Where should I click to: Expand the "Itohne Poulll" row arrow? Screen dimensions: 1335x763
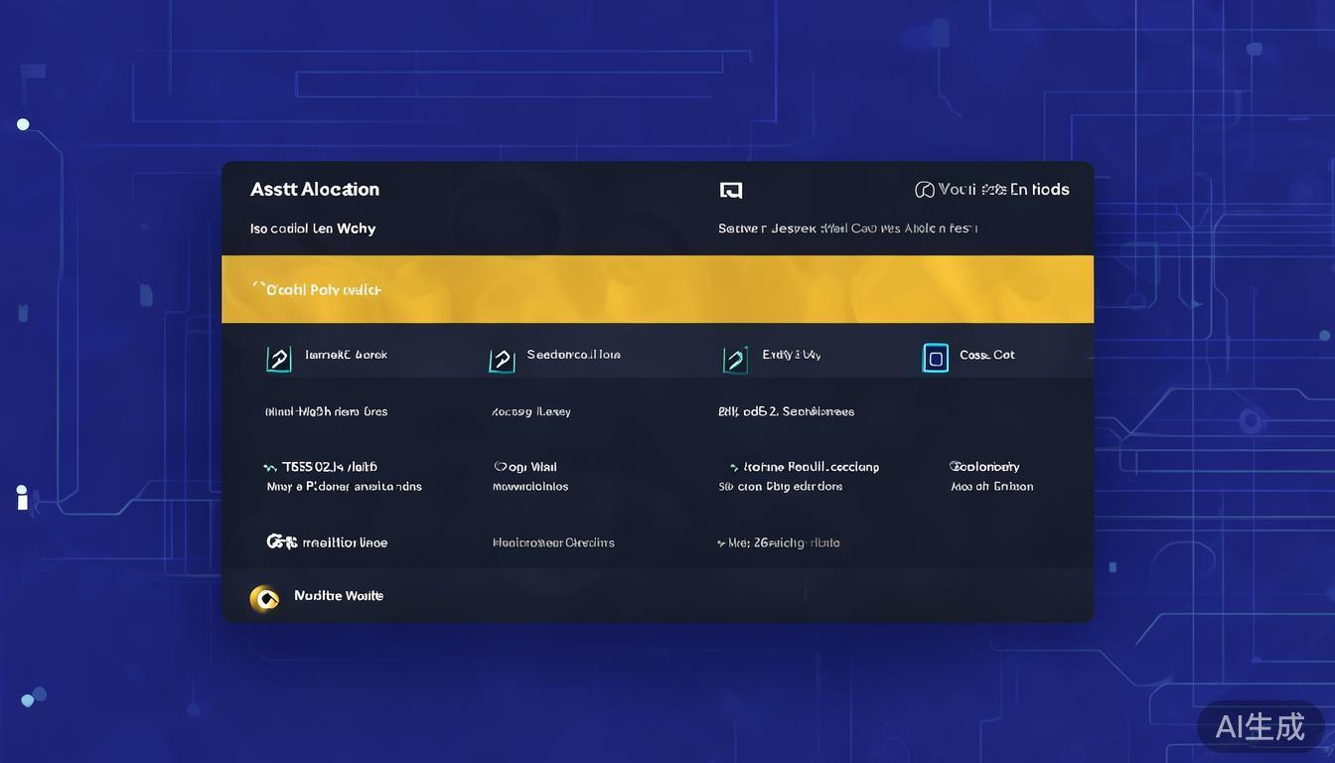point(733,467)
